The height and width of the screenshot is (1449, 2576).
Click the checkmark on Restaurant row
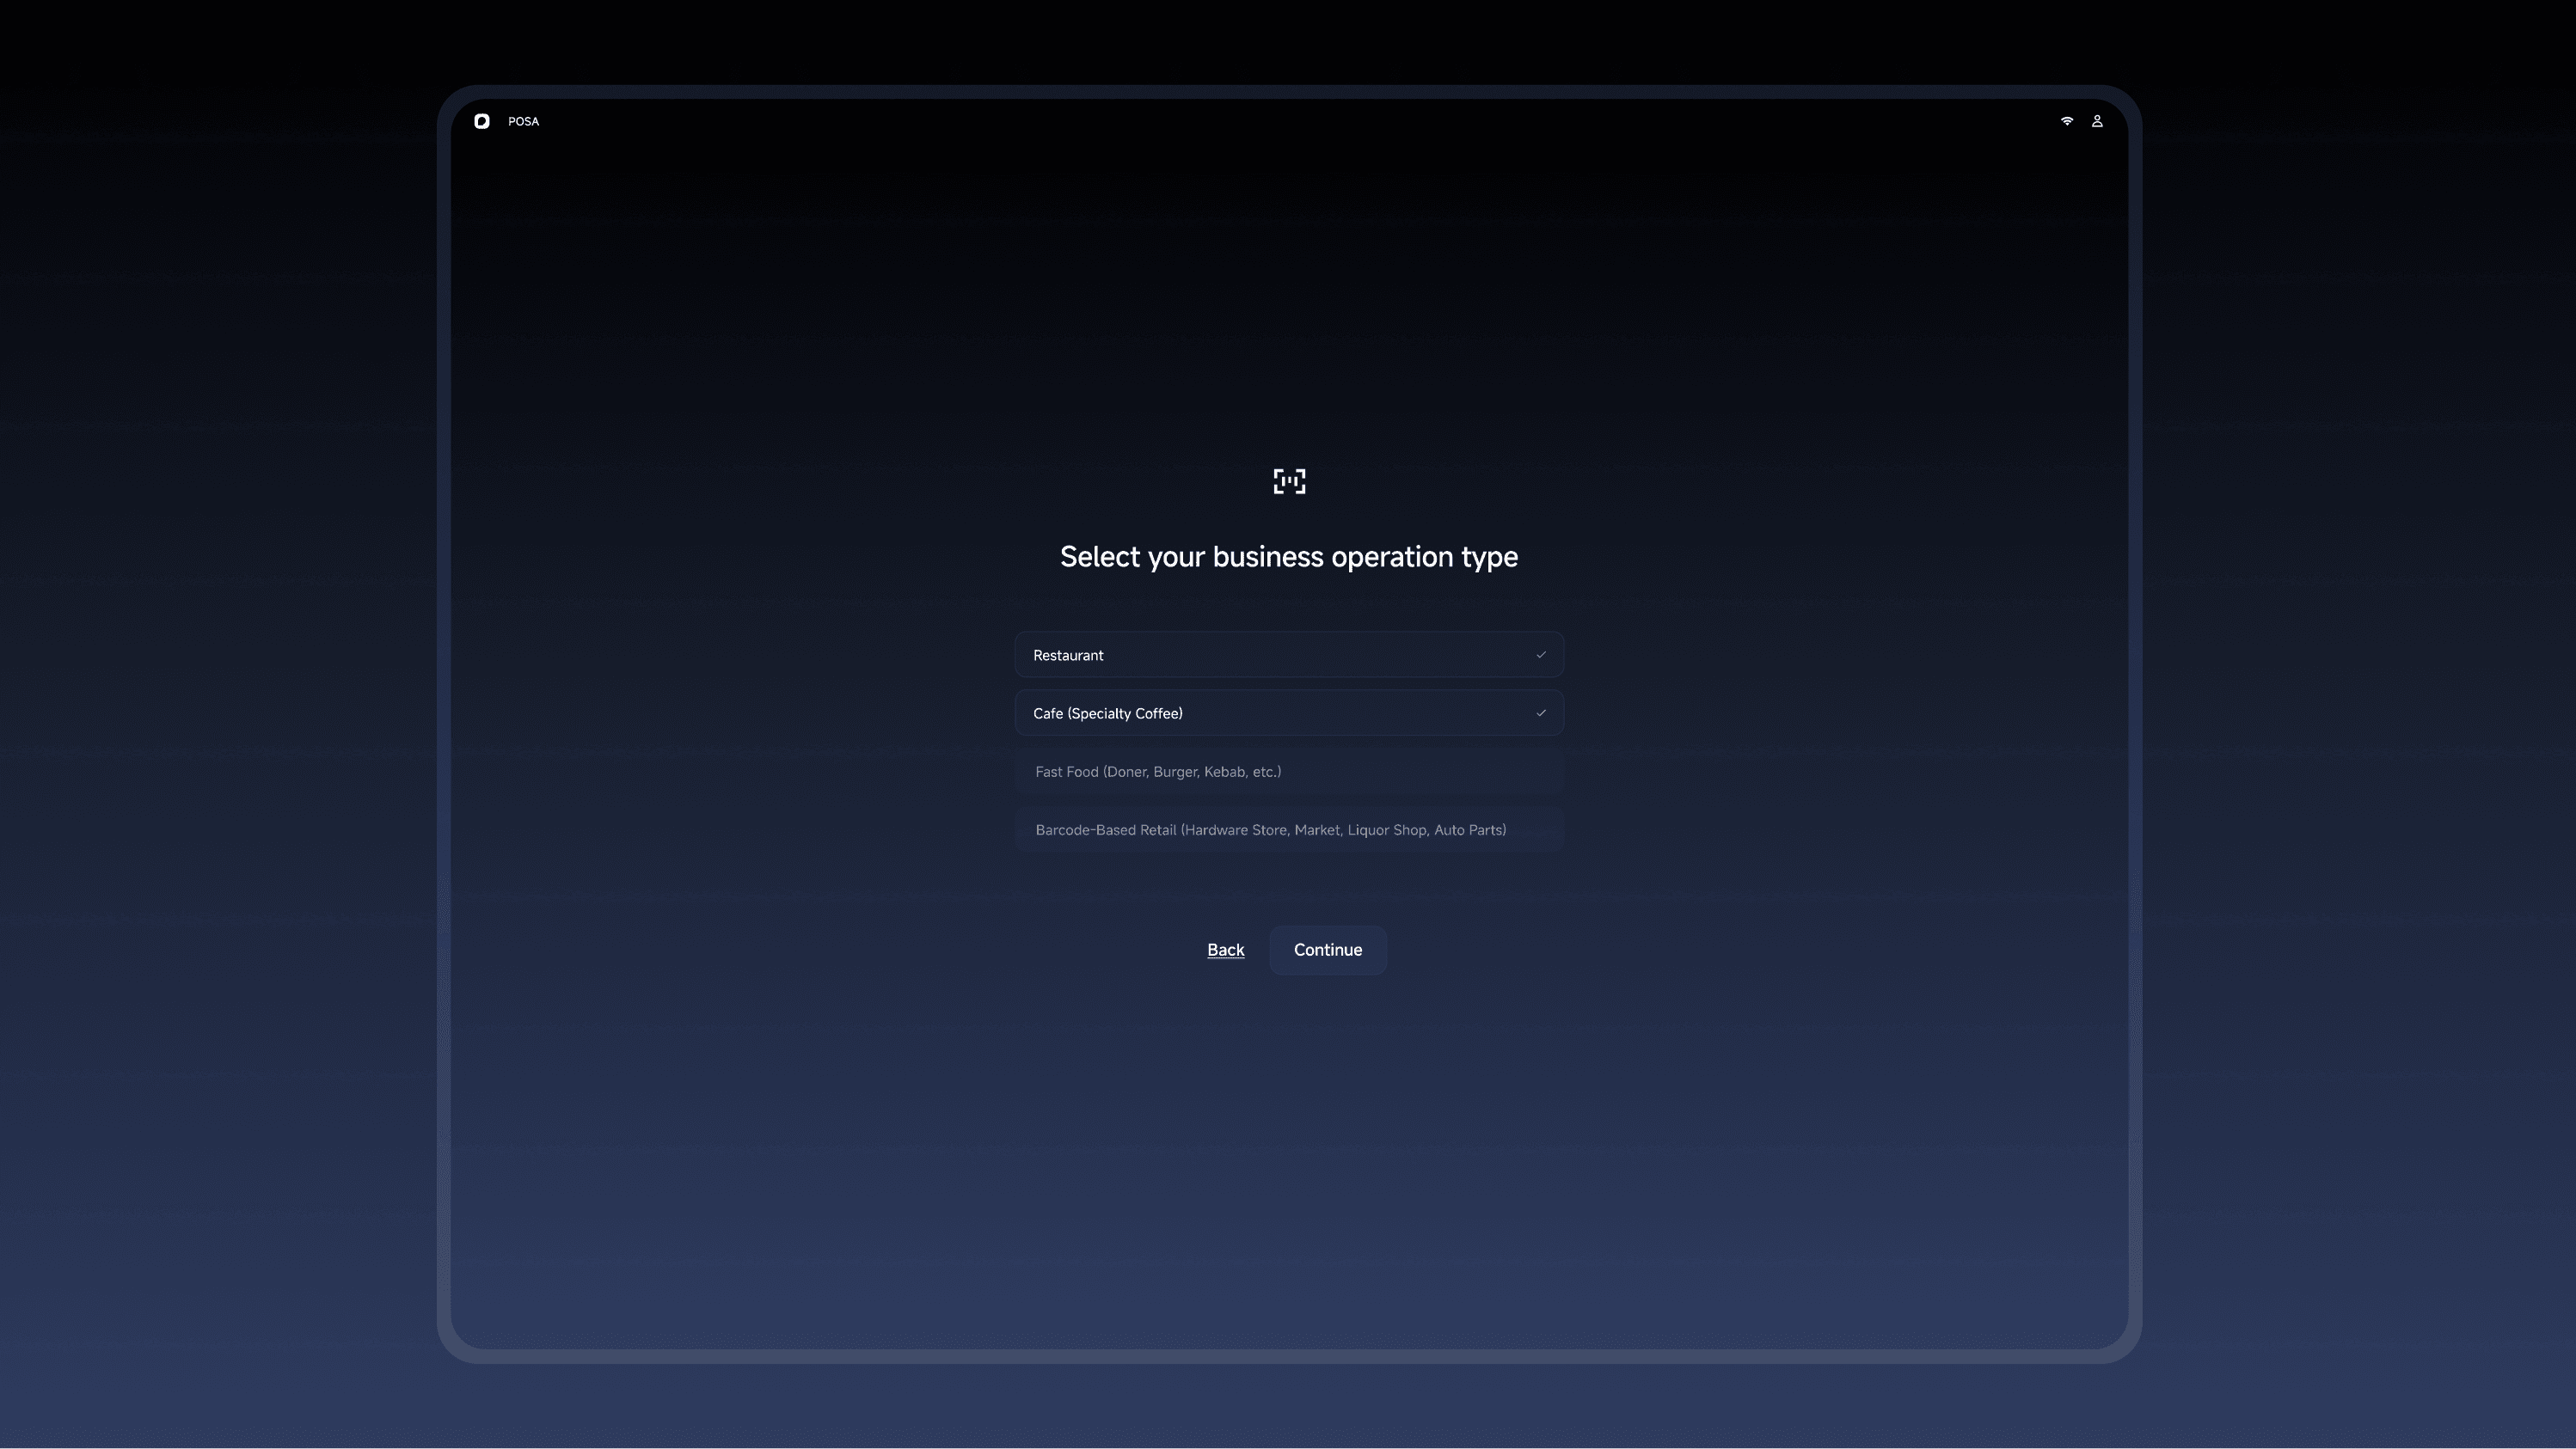click(1540, 655)
